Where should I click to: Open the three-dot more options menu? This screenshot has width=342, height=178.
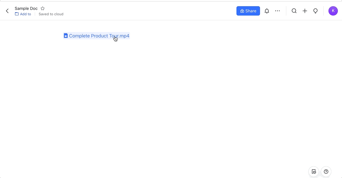(277, 11)
